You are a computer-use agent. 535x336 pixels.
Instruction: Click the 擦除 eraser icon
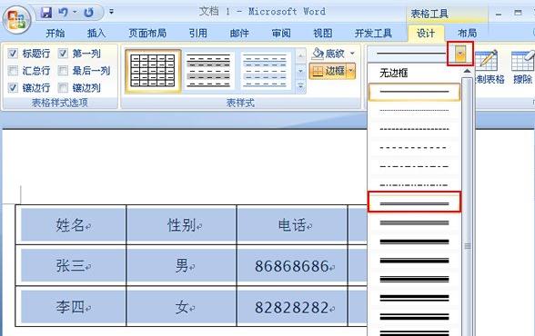tap(522, 61)
